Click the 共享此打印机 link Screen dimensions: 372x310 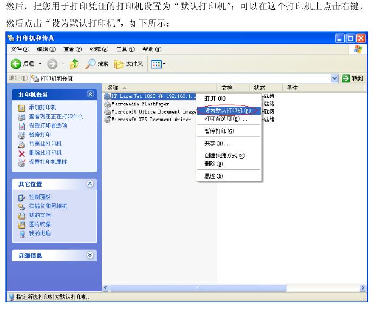45,144
